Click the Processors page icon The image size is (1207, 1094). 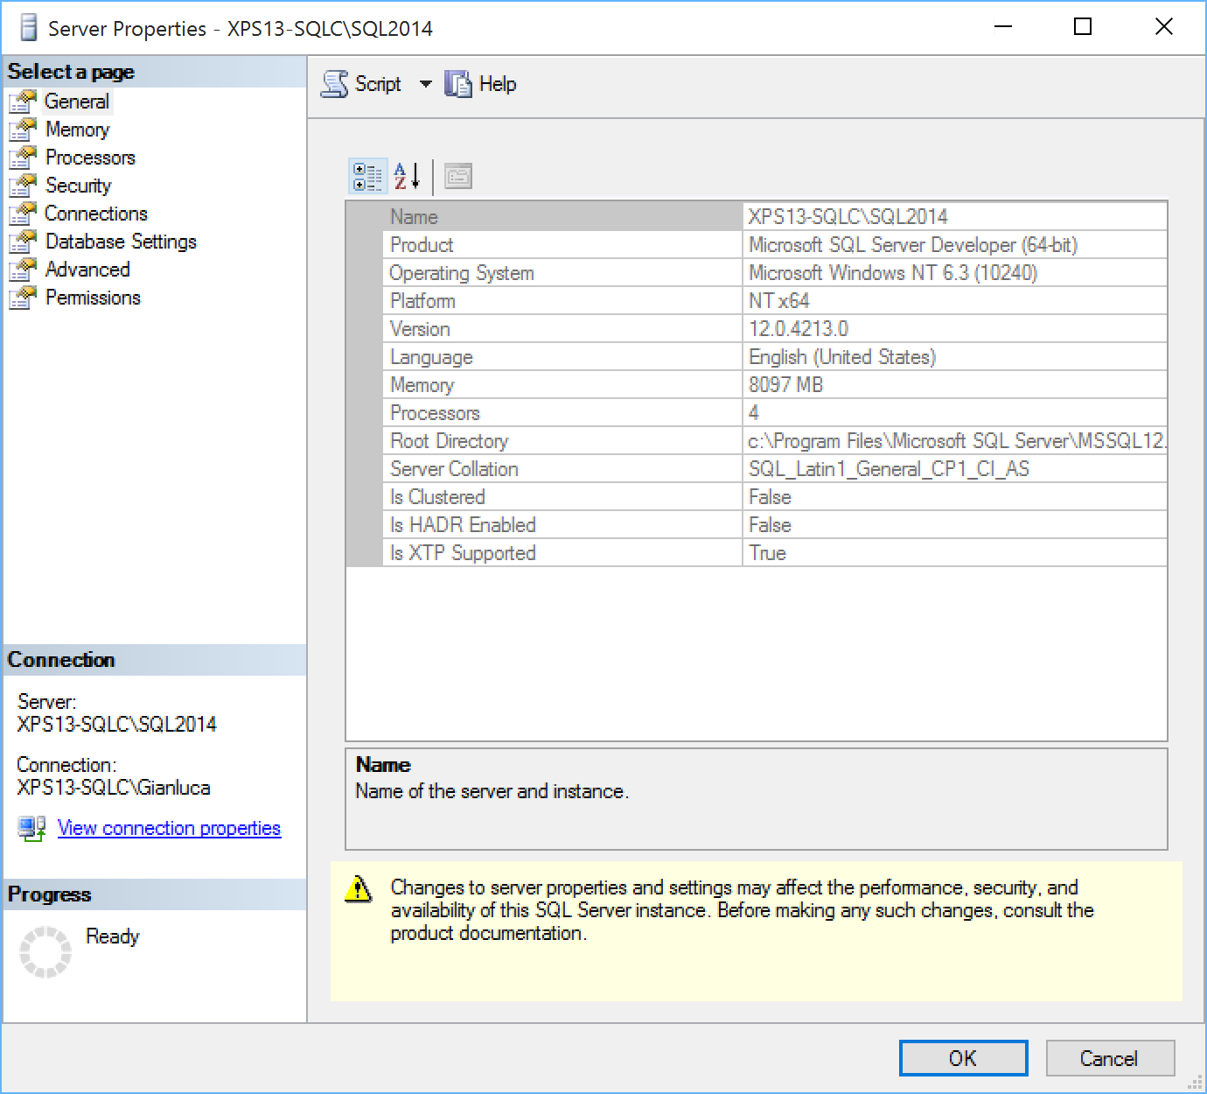coord(23,158)
